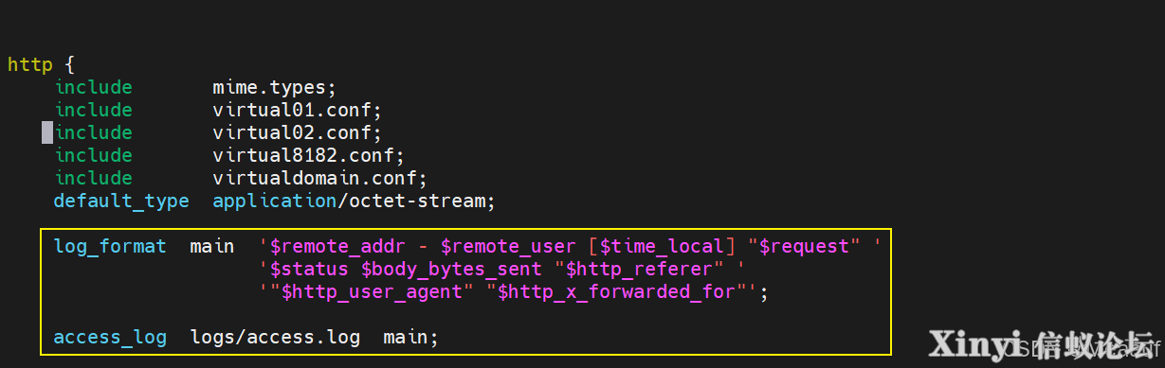Click the access_log directive
This screenshot has width=1165, height=368.
110,338
